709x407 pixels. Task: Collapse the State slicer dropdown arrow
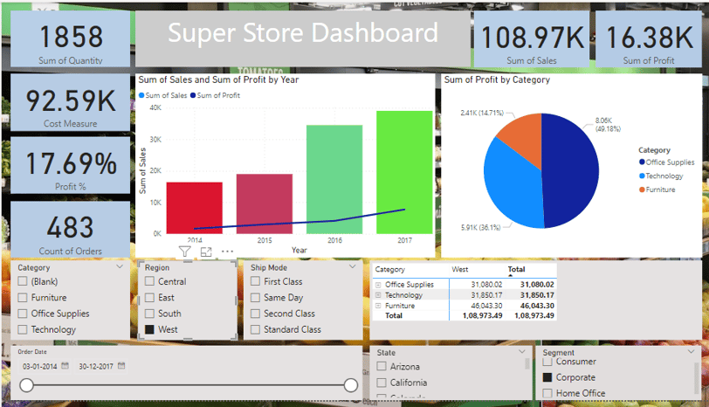(x=522, y=351)
